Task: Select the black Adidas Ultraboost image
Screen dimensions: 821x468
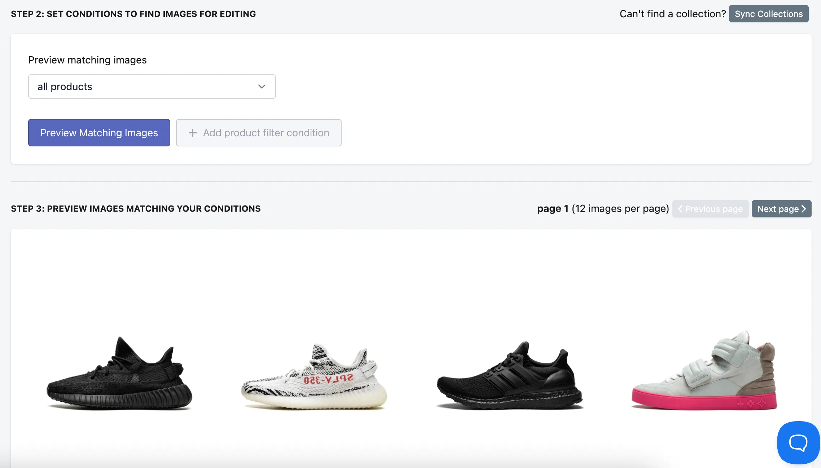Action: click(509, 375)
